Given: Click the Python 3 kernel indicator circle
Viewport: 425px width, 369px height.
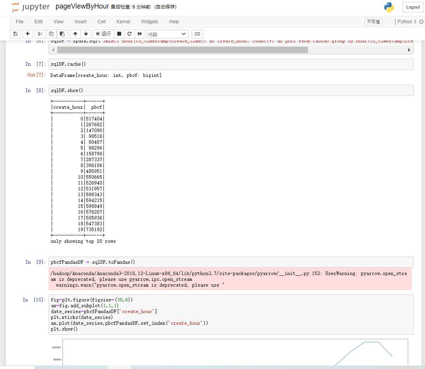Looking at the screenshot, I should [x=421, y=22].
